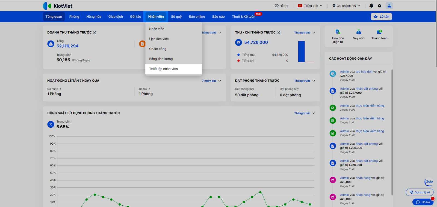The image size is (437, 207).
Task: Click the Nhân viên top menu
Action: click(x=156, y=17)
